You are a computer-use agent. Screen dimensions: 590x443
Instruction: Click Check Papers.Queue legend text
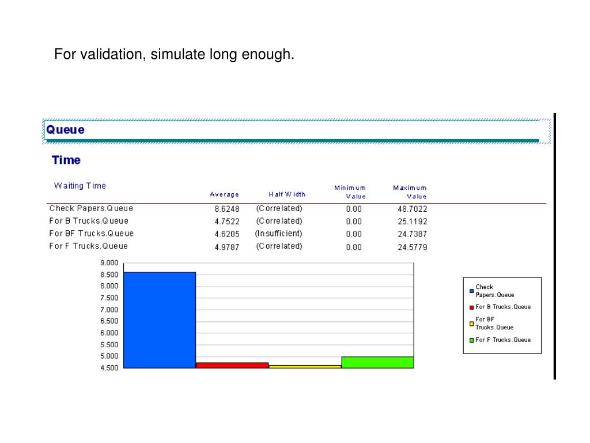point(495,291)
